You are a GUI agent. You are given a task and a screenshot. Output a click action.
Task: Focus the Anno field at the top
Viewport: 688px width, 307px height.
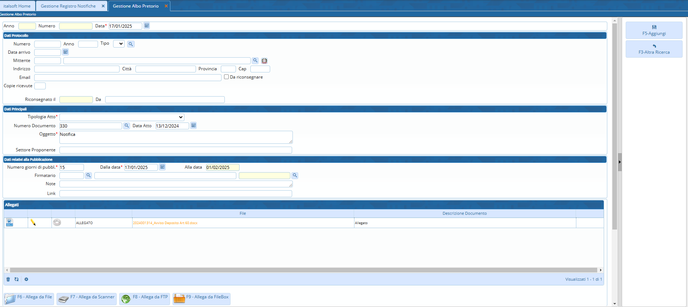27,26
